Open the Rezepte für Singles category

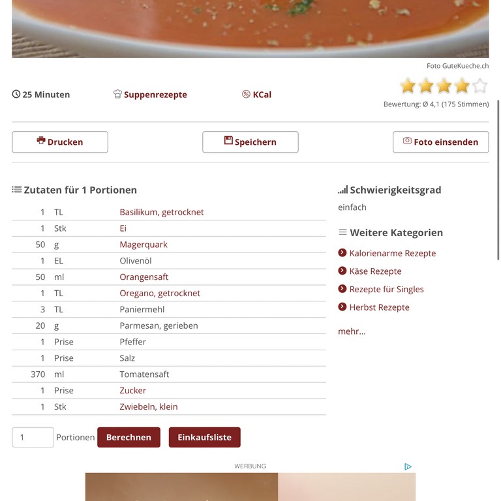tap(386, 289)
